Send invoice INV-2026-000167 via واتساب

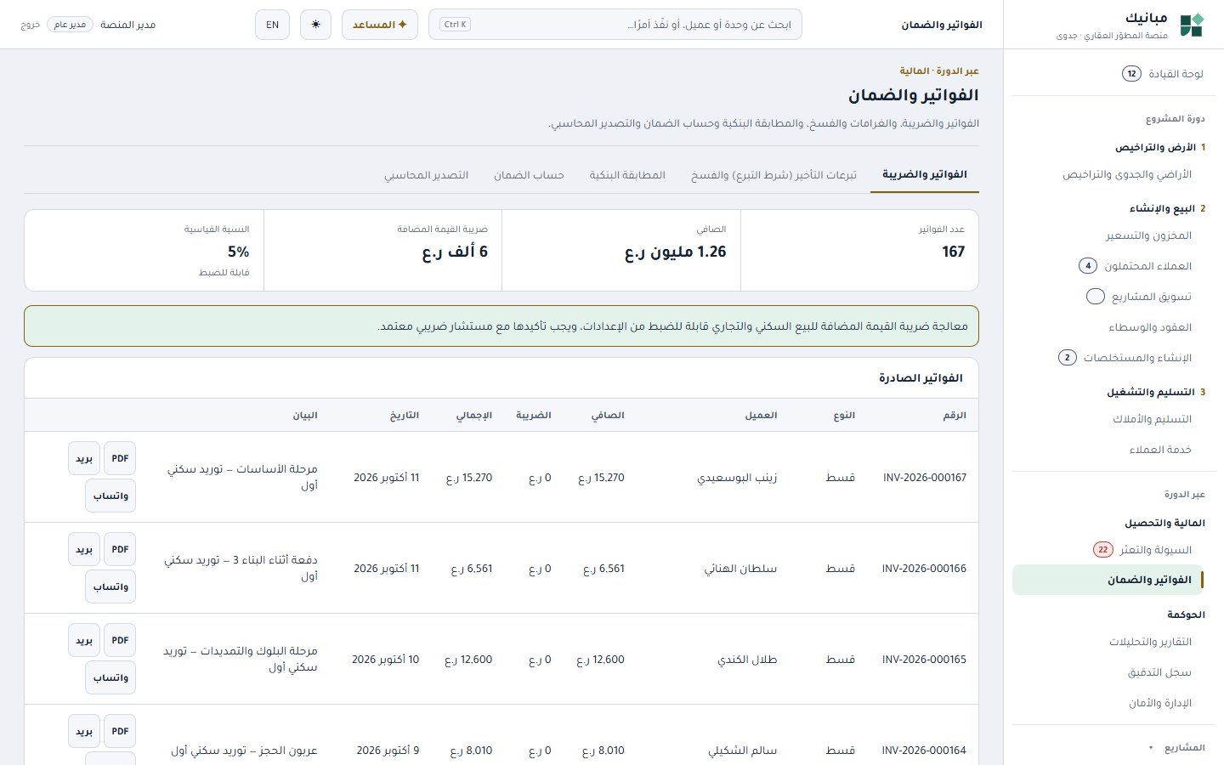click(x=110, y=496)
